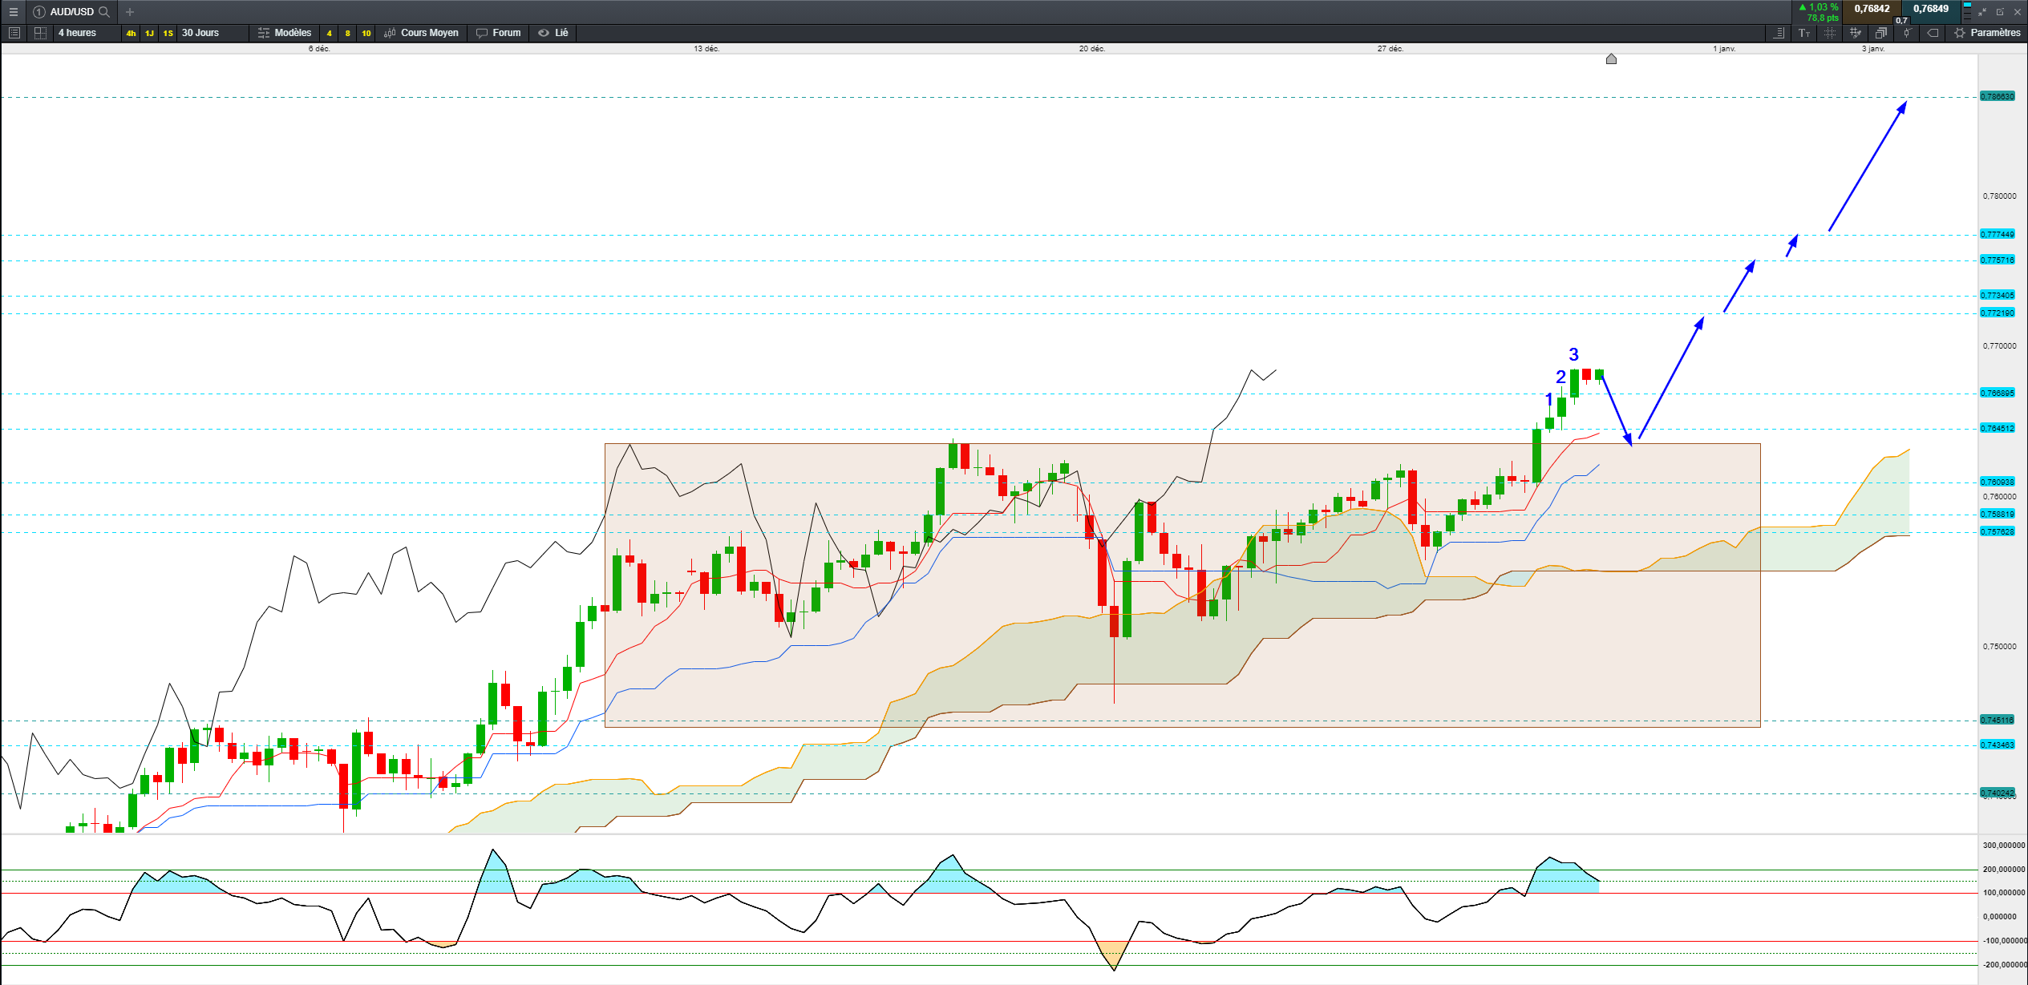Image resolution: width=2028 pixels, height=985 pixels.
Task: Select template shortcut 8
Action: pos(347,33)
